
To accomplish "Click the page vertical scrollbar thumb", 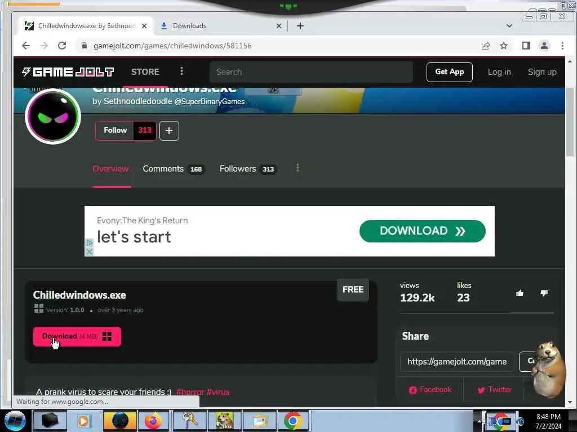I will pos(570,122).
